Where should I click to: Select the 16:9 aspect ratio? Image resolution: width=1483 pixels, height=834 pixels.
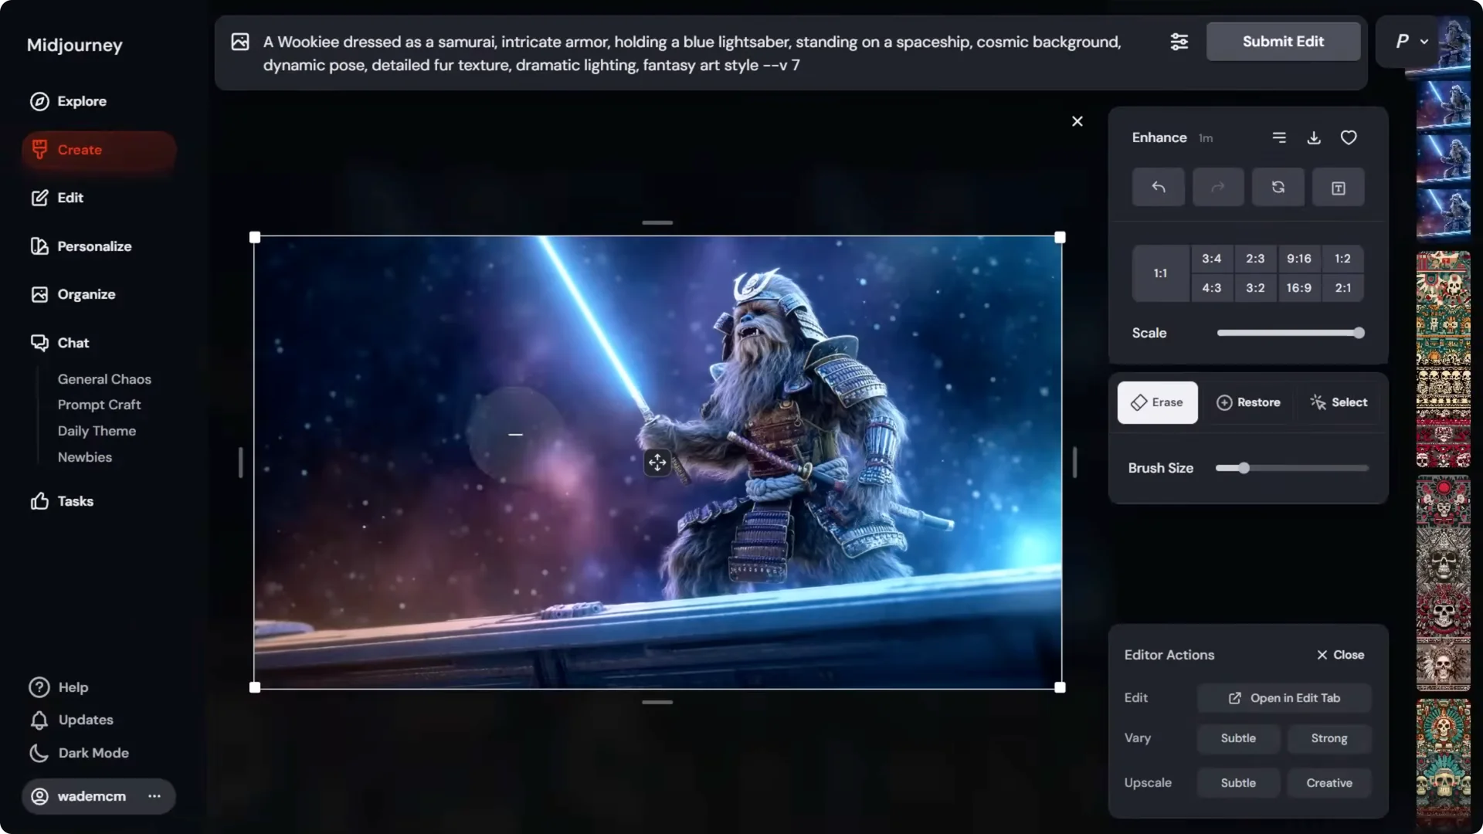click(1298, 287)
